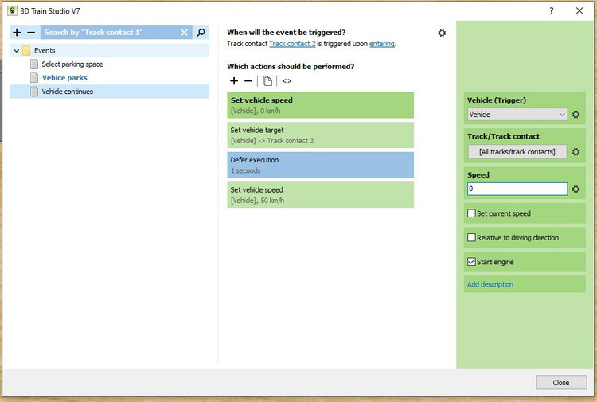This screenshot has height=402, width=597.
Task: Click the entering trigger link
Action: (382, 44)
